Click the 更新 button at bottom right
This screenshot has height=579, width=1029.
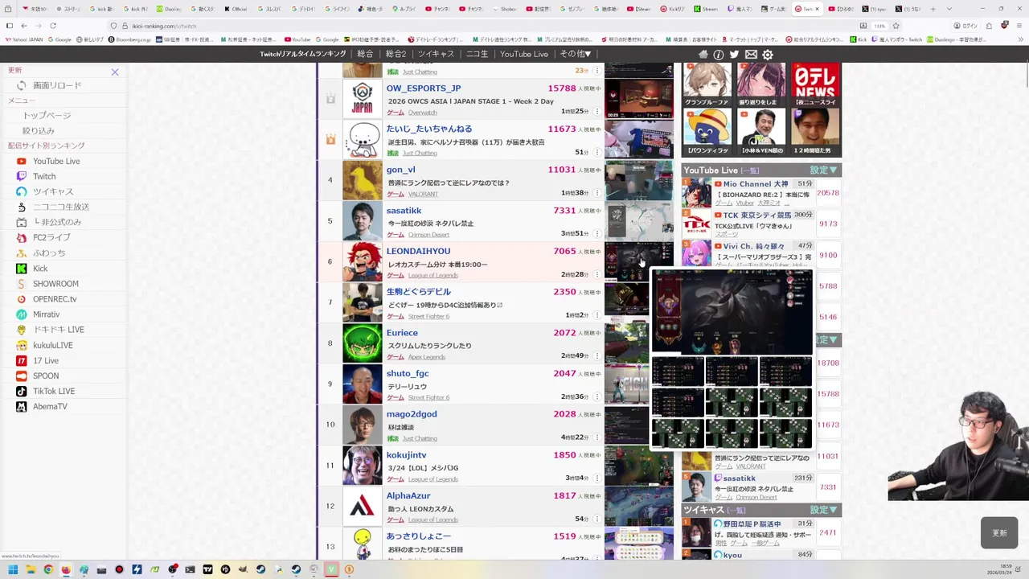999,533
